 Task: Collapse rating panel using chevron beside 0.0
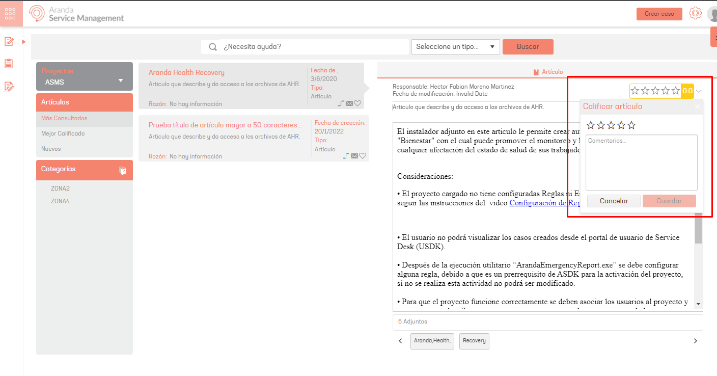(x=699, y=91)
